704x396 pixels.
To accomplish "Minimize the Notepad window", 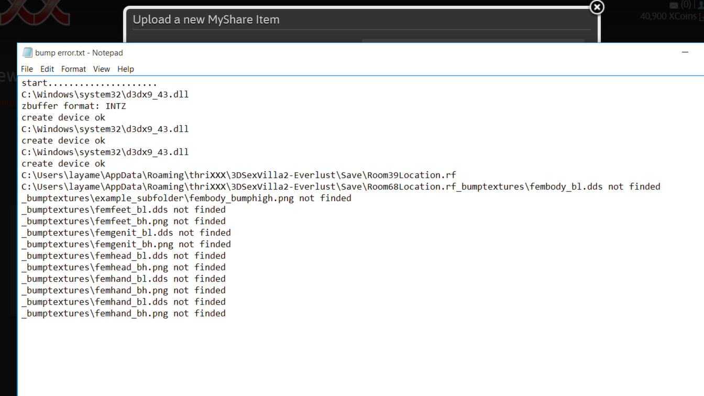I will pos(685,52).
